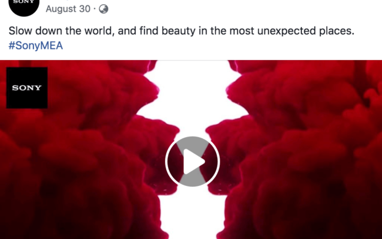Click the white SONY lettering in the overlay
The width and height of the screenshot is (382, 239).
pyautogui.click(x=27, y=88)
